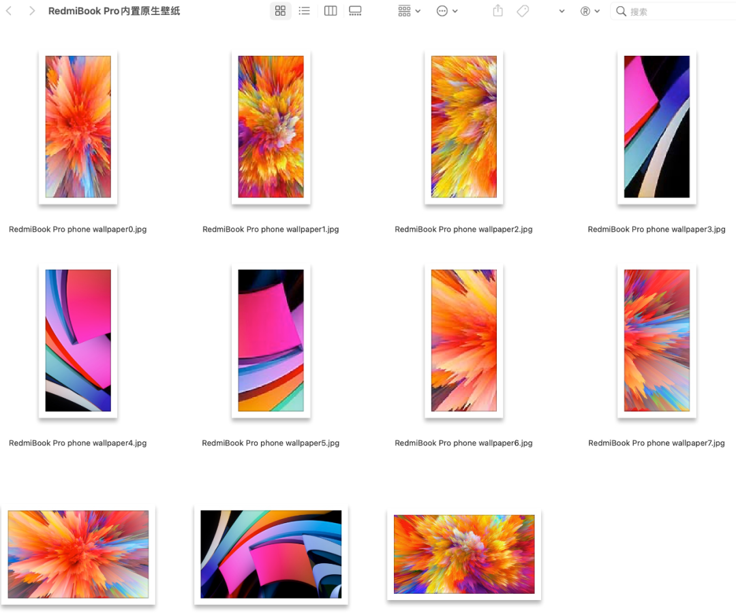Toggle gallery view on in the view switcher

pos(355,10)
